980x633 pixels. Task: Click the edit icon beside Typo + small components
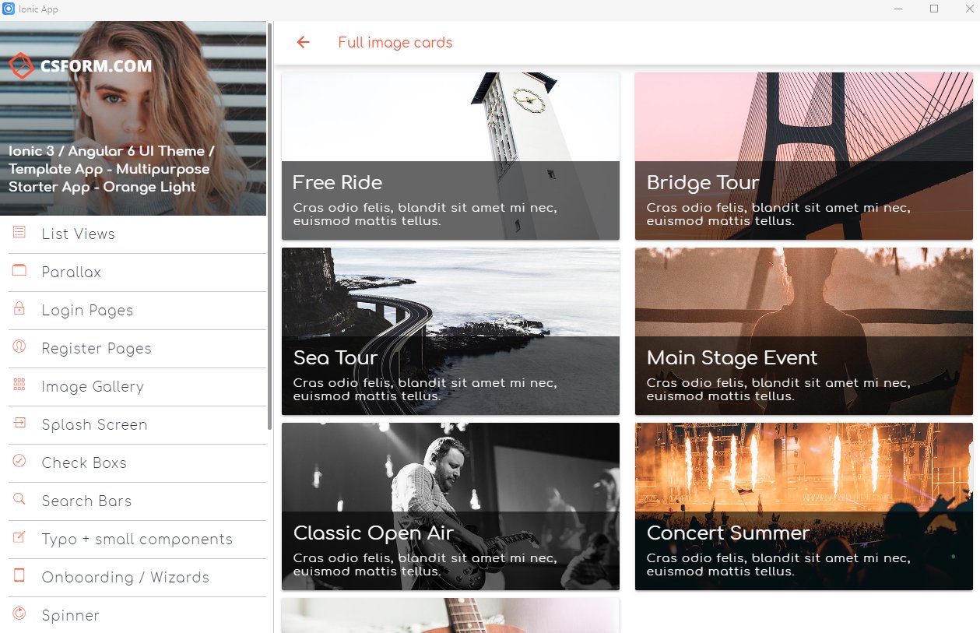pyautogui.click(x=19, y=537)
